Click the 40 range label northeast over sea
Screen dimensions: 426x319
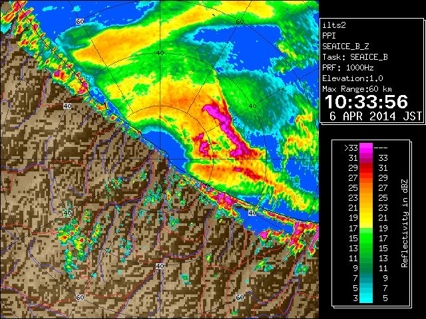[x=252, y=106]
